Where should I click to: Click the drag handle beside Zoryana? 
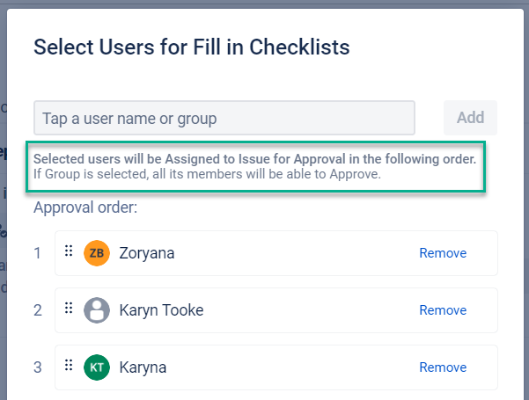pos(69,252)
